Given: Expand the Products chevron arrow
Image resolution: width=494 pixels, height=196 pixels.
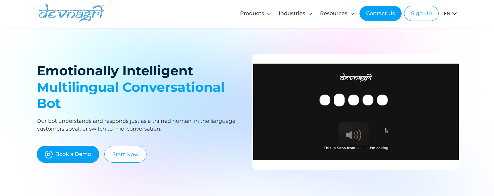Looking at the screenshot, I should (x=269, y=14).
